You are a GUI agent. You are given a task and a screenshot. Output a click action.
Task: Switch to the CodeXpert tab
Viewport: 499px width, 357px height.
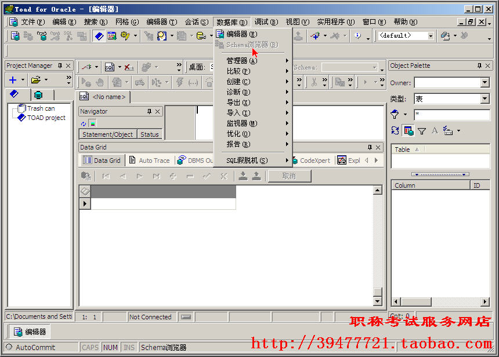tap(312, 161)
